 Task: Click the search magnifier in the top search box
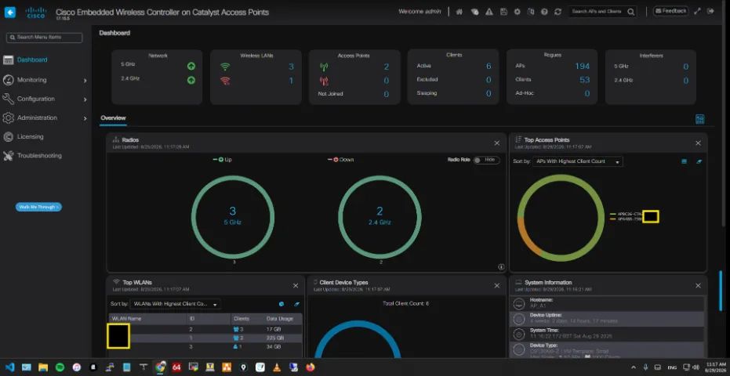tap(631, 12)
